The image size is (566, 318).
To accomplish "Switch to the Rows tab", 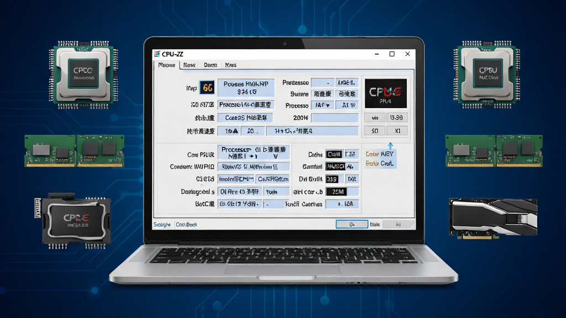I will pyautogui.click(x=189, y=65).
